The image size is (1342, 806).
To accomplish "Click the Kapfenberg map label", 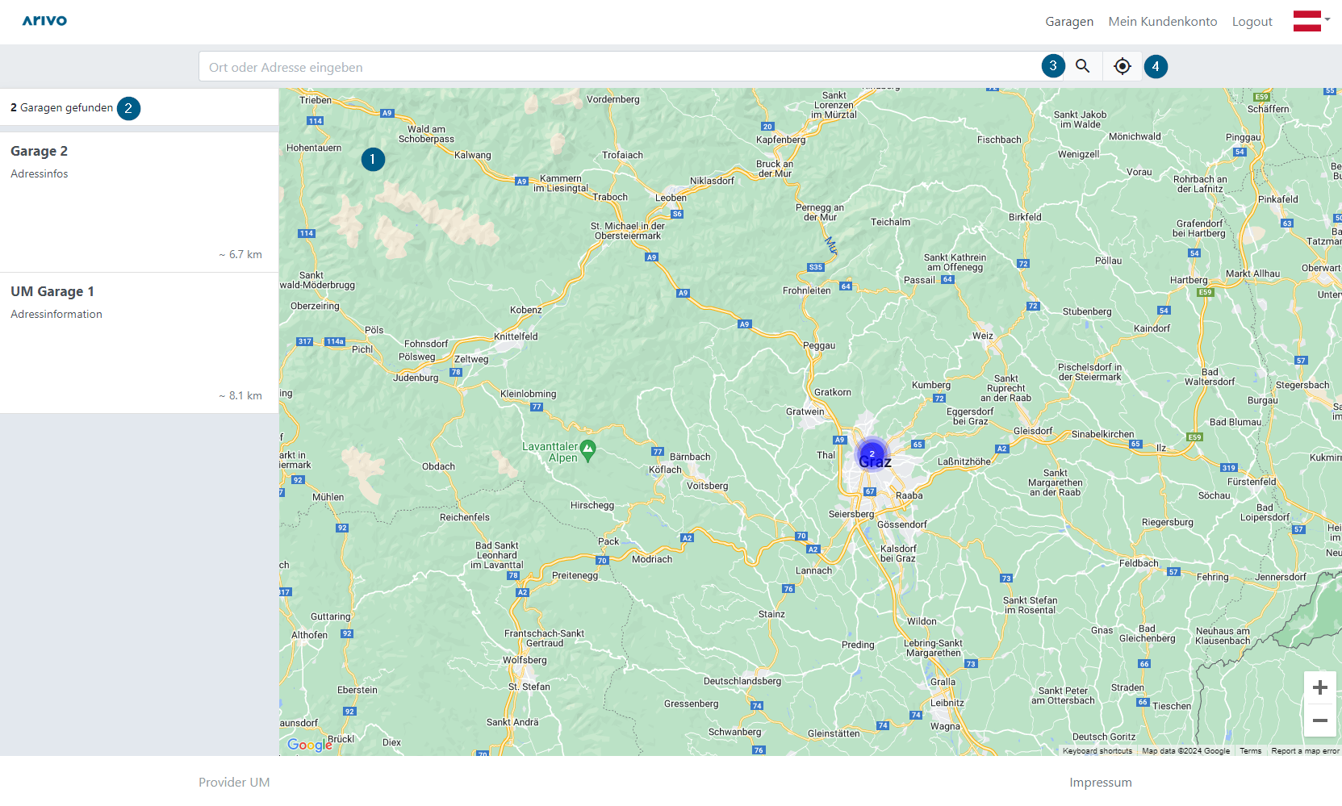I will coord(780,140).
